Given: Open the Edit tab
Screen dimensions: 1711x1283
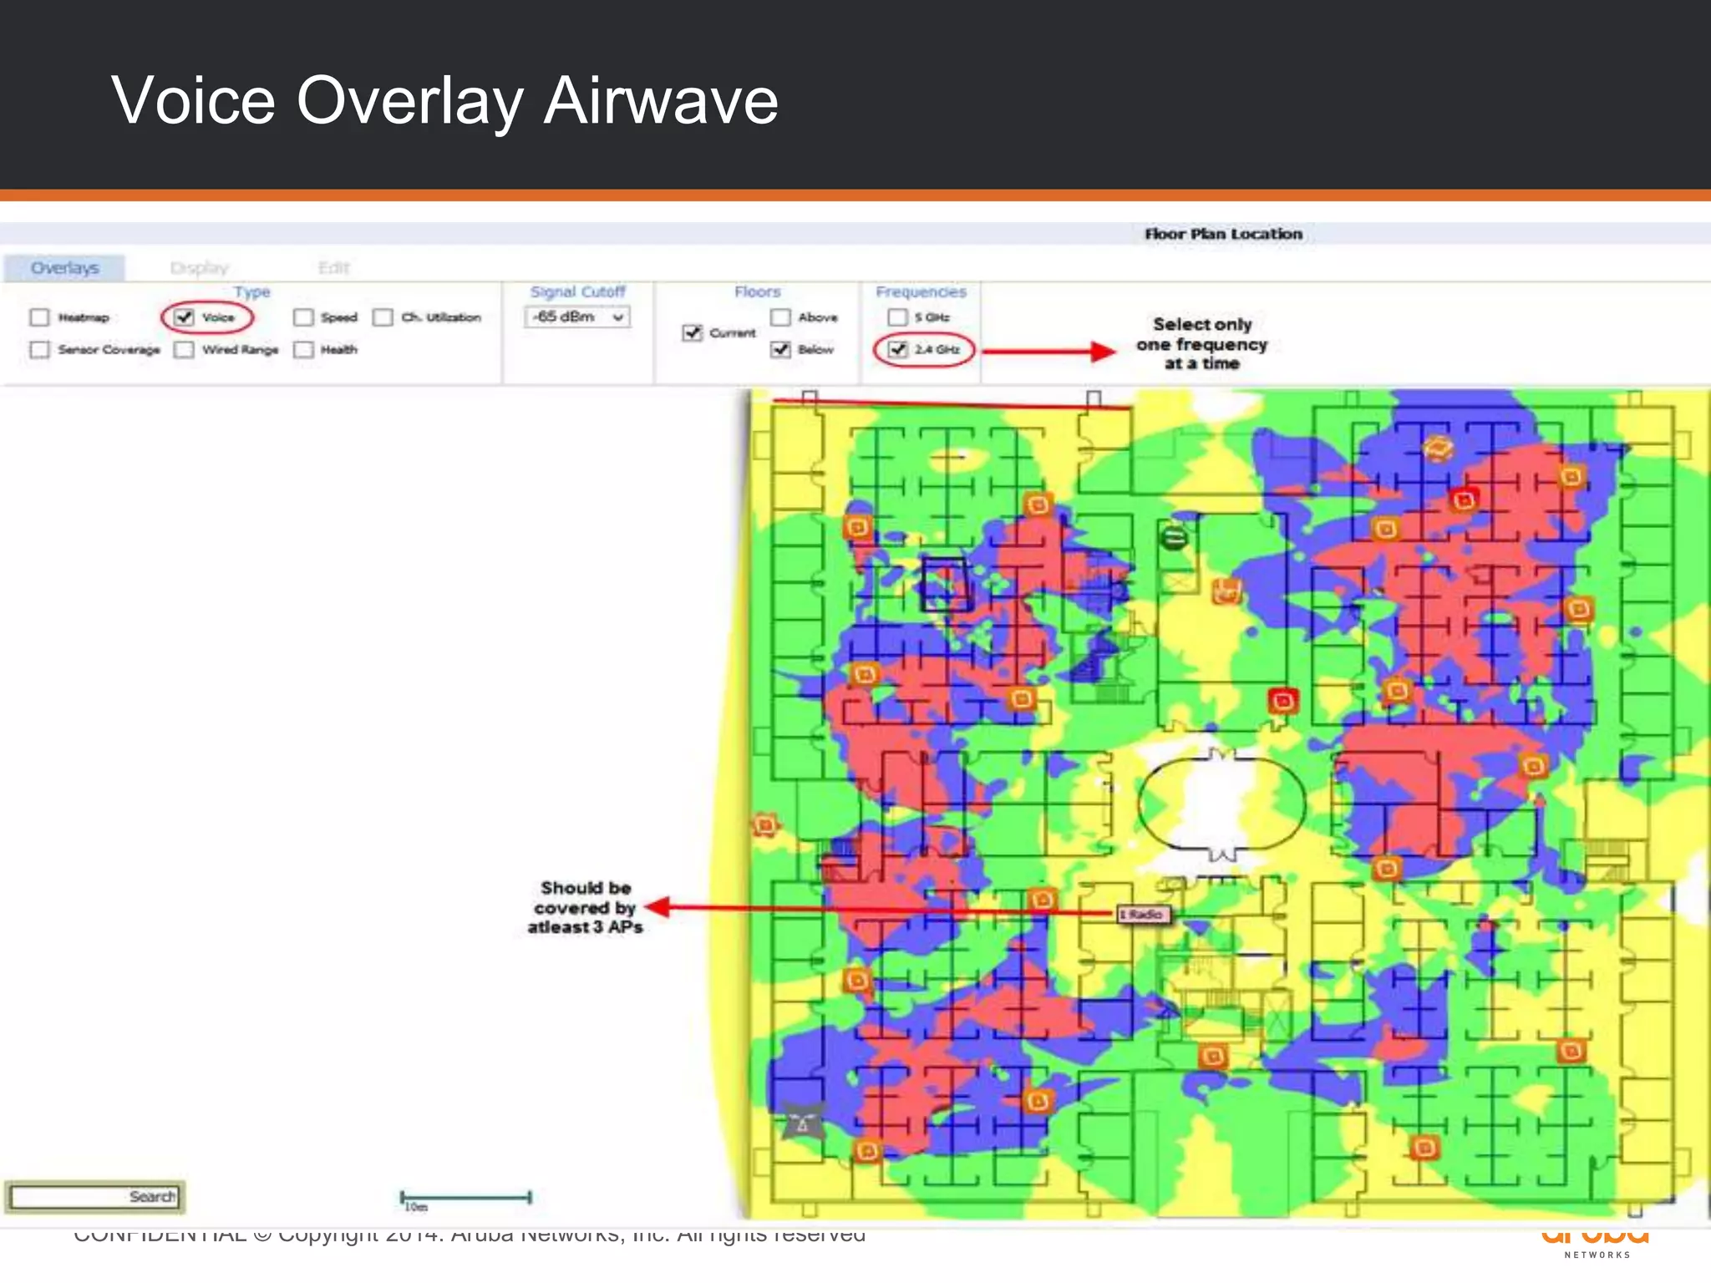Looking at the screenshot, I should [x=333, y=268].
